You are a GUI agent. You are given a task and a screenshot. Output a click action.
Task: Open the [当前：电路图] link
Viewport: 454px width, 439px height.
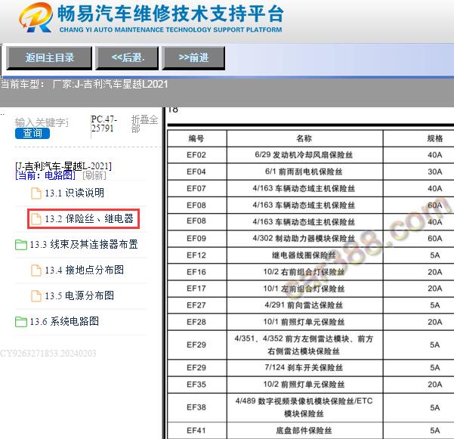click(45, 175)
